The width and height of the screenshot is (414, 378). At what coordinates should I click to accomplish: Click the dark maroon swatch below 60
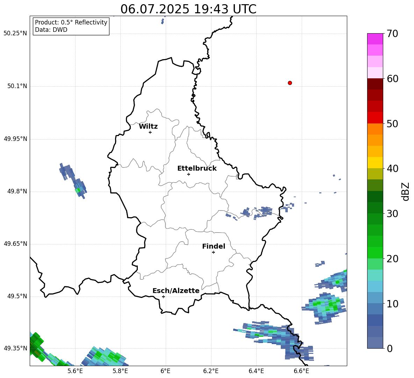pos(375,84)
